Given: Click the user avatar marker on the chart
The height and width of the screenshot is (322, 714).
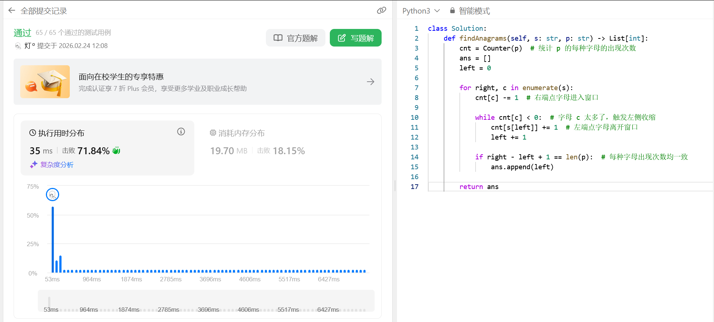Looking at the screenshot, I should (53, 195).
